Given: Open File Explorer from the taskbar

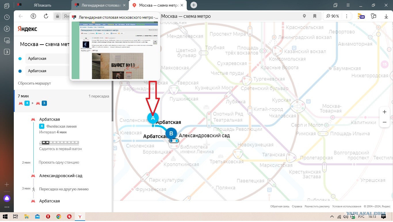Looking at the screenshot, I should tap(26, 217).
